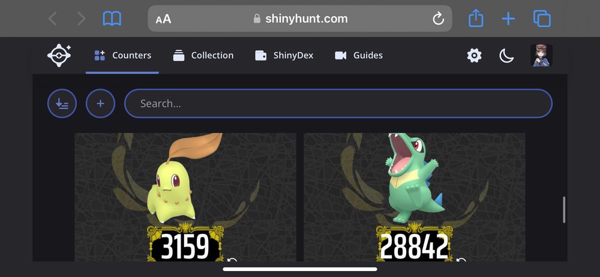Switch to the Collection tab
Image resolution: width=600 pixels, height=277 pixels.
[x=203, y=56]
